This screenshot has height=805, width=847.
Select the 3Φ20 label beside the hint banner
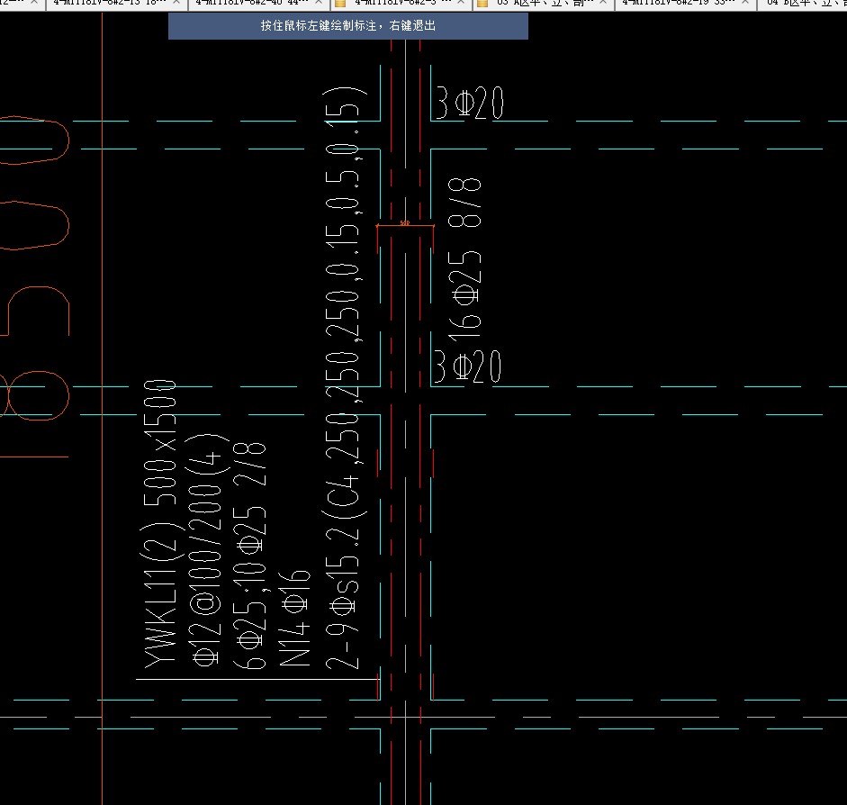coord(469,103)
